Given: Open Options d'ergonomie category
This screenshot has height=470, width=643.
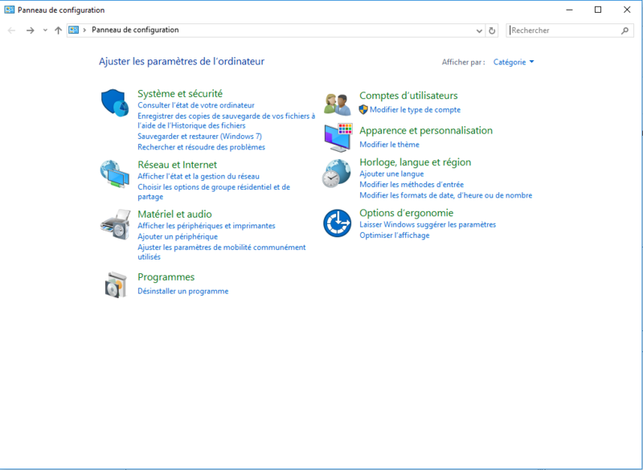Looking at the screenshot, I should coord(407,213).
